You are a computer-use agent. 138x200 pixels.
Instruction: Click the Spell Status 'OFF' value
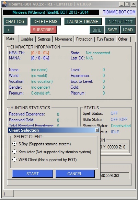114,113
